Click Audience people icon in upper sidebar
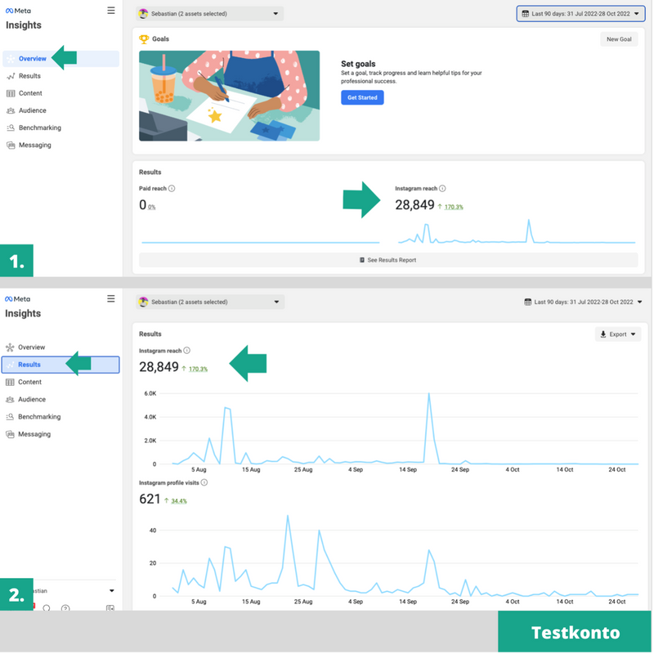 [11, 111]
